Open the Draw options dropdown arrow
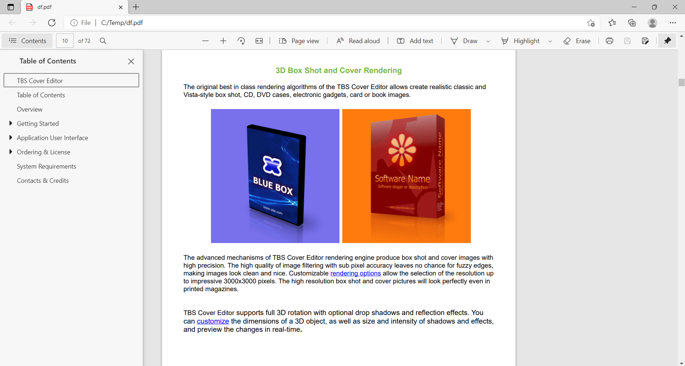685x366 pixels. pyautogui.click(x=488, y=41)
